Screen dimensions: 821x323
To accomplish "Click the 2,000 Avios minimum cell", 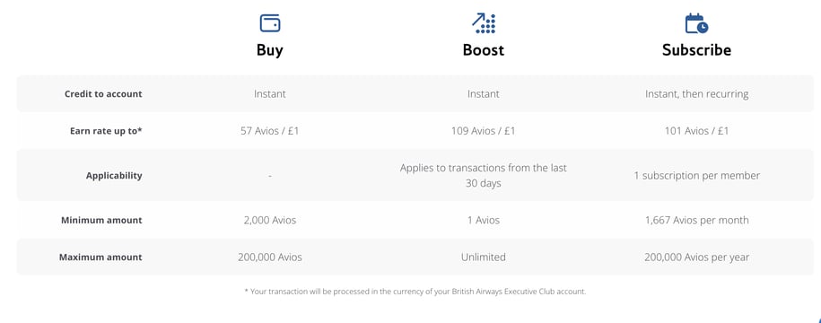I will coord(270,221).
